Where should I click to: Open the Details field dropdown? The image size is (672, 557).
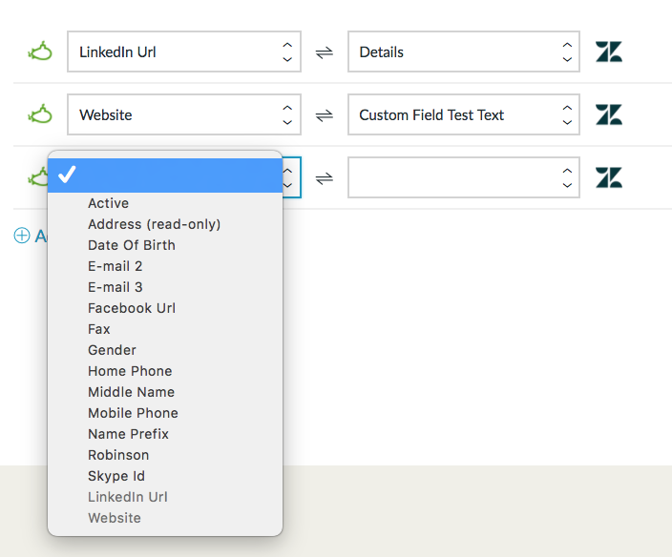[464, 52]
